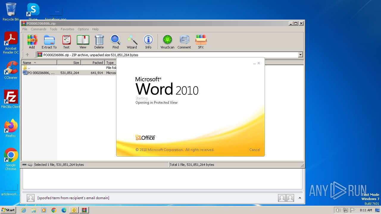Cancel Word 2010 startup
The image size is (381, 214).
[254, 150]
